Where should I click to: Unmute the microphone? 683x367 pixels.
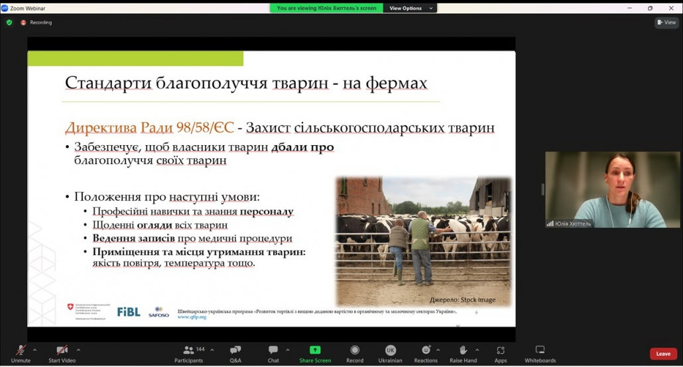pos(21,353)
